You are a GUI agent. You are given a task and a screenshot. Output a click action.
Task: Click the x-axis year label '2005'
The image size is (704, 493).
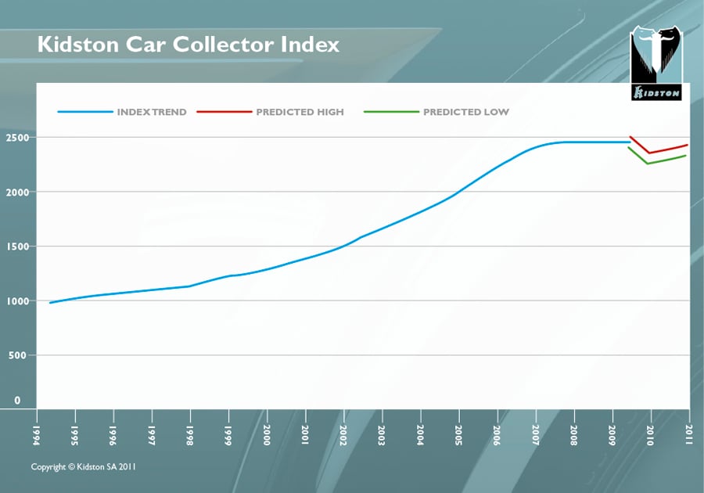pyautogui.click(x=458, y=436)
